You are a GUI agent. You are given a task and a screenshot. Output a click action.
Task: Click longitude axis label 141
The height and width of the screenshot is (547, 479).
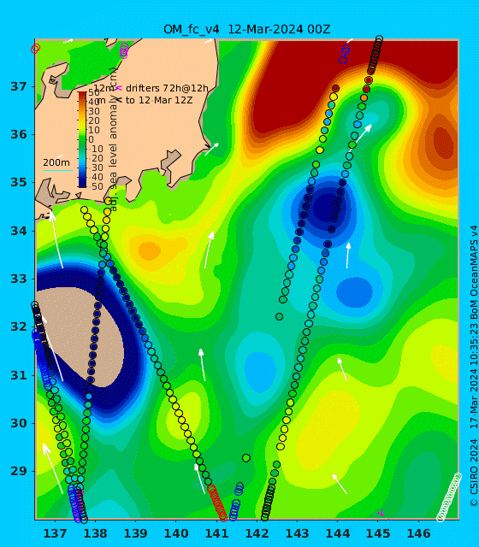click(x=216, y=533)
